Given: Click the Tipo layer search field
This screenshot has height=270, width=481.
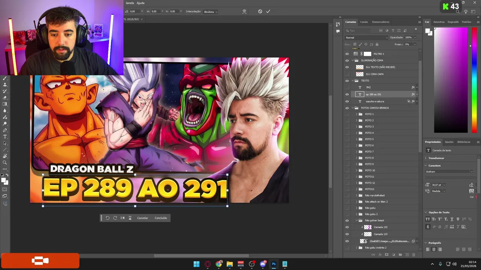Looking at the screenshot, I should click(x=358, y=30).
